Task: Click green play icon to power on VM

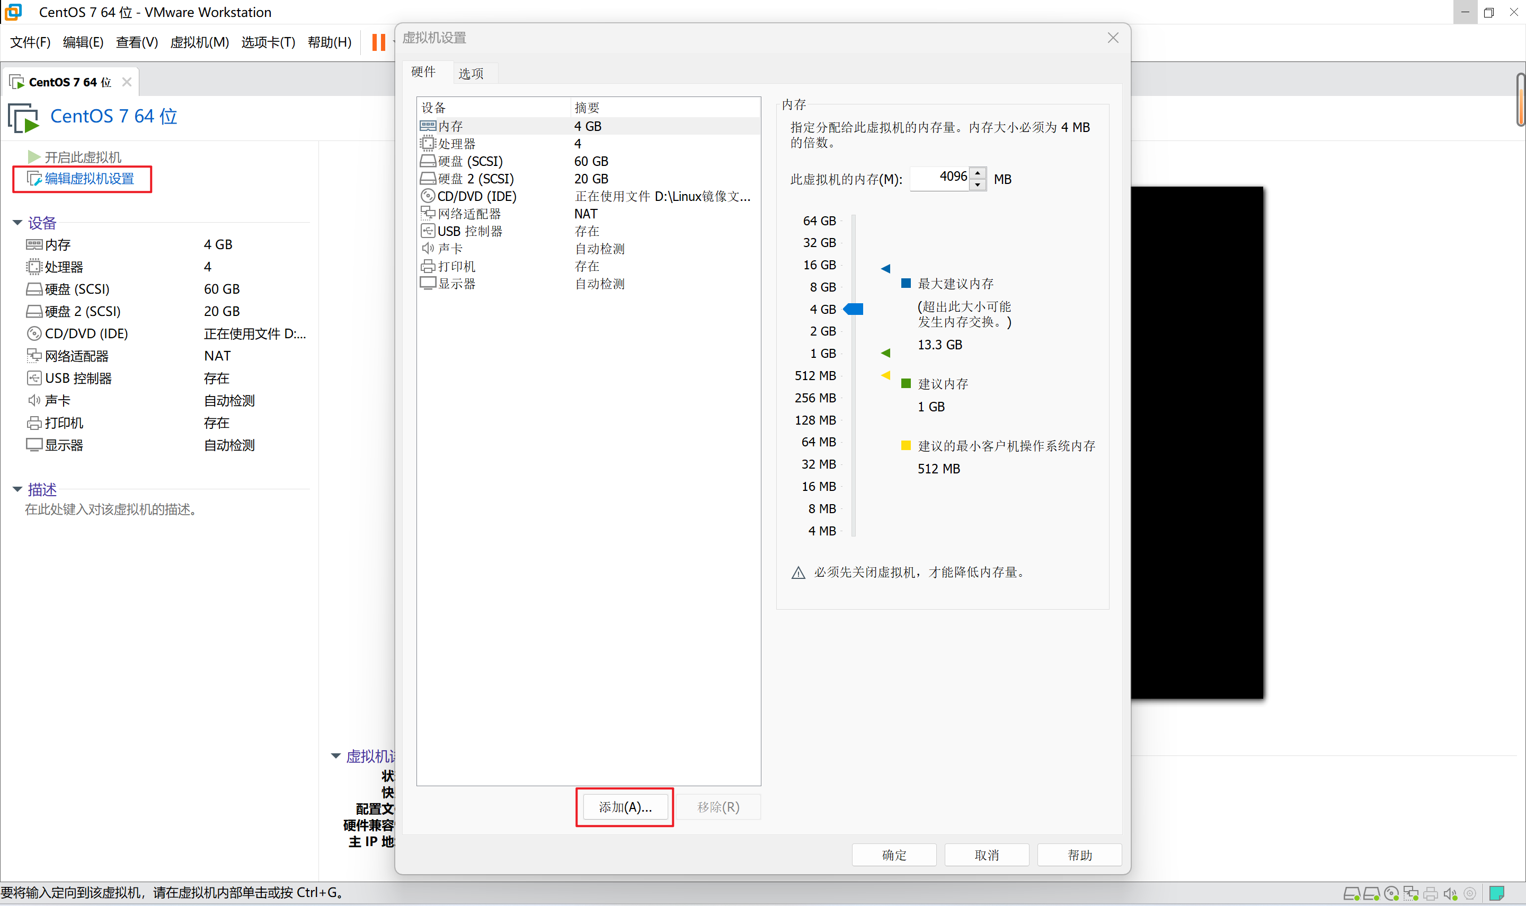Action: click(33, 157)
